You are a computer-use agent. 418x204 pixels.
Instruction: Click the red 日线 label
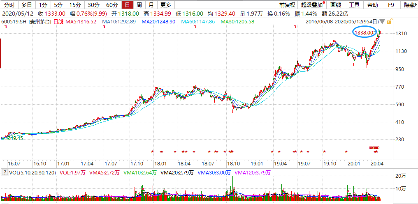point(59,21)
